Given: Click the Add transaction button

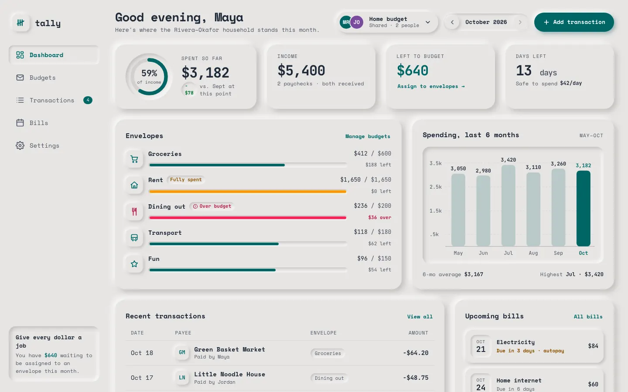Looking at the screenshot, I should click(x=574, y=22).
